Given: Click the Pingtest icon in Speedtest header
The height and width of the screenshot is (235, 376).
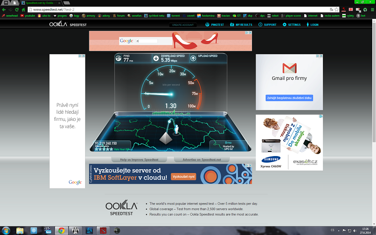Looking at the screenshot, I should pos(208,24).
